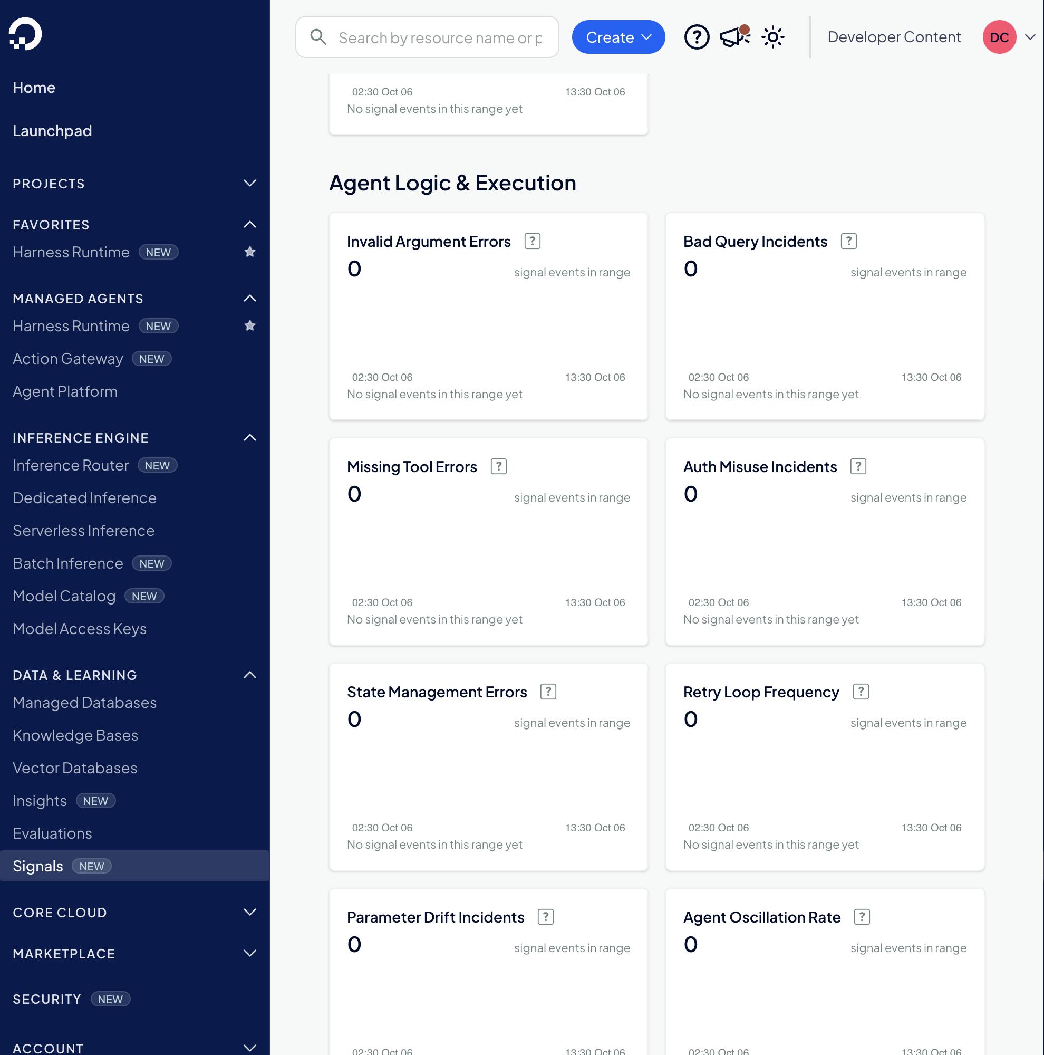
Task: Focus the resource search field
Action: [x=427, y=37]
